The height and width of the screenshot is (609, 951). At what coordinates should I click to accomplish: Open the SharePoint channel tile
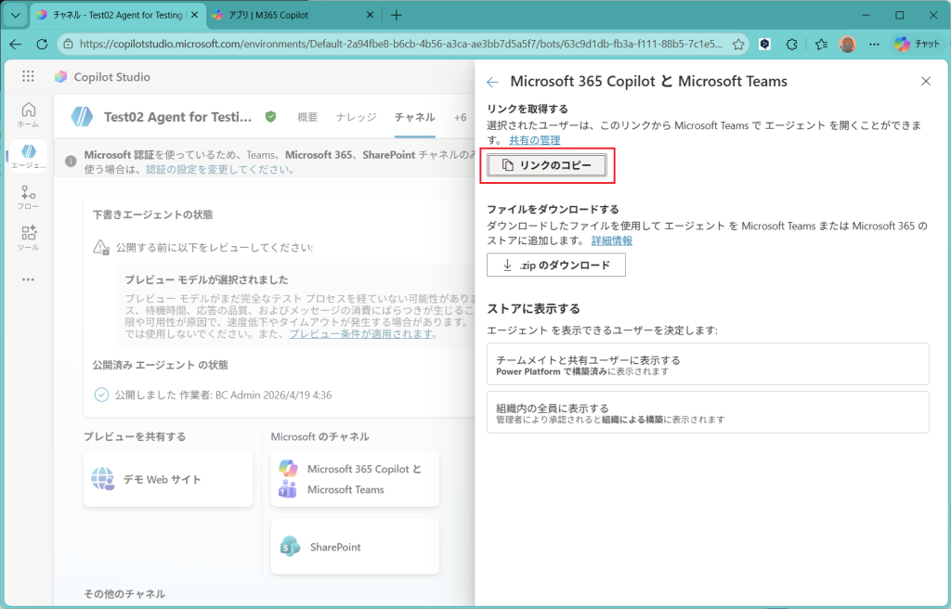pyautogui.click(x=355, y=547)
